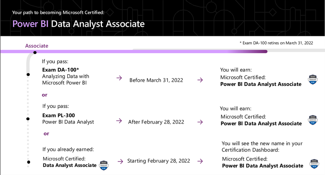Click the Associate level label

[x=37, y=46]
